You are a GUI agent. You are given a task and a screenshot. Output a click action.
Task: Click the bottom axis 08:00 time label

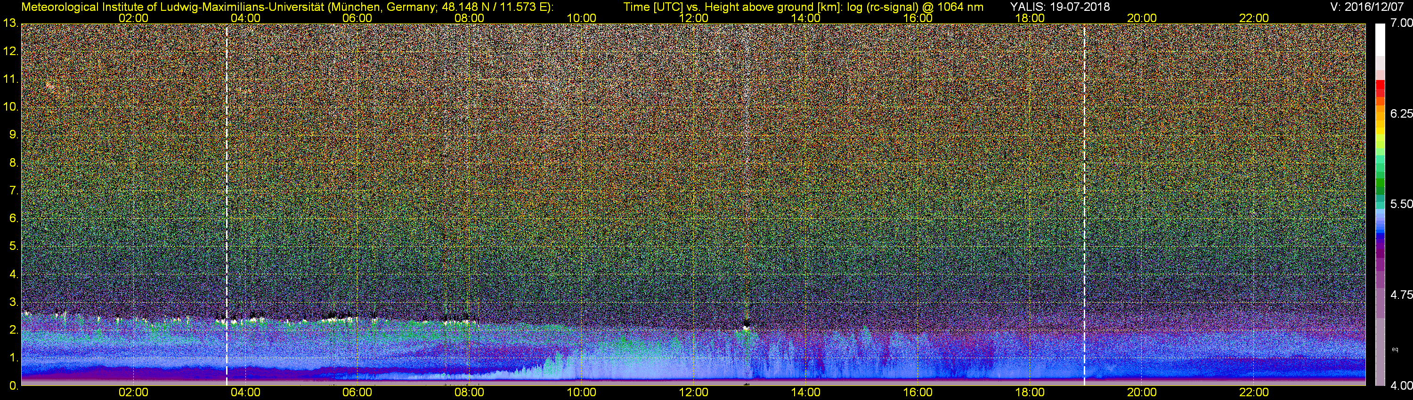470,393
